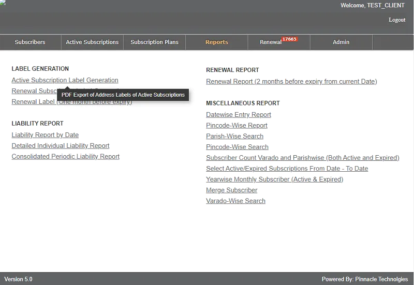Click the broken logo image in header
Viewport: 414px width, 285px height.
click(3, 3)
